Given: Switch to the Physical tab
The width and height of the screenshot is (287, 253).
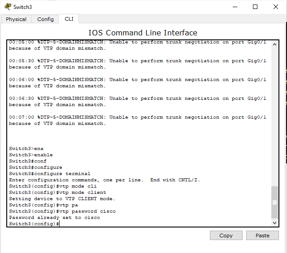Looking at the screenshot, I should (x=16, y=19).
